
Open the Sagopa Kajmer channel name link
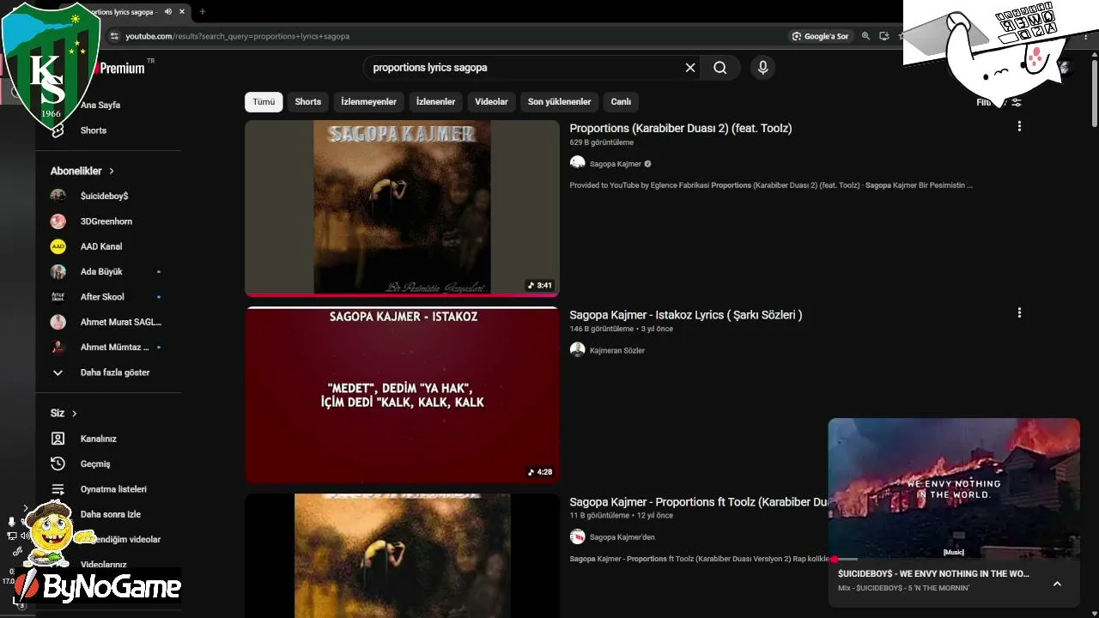(616, 164)
